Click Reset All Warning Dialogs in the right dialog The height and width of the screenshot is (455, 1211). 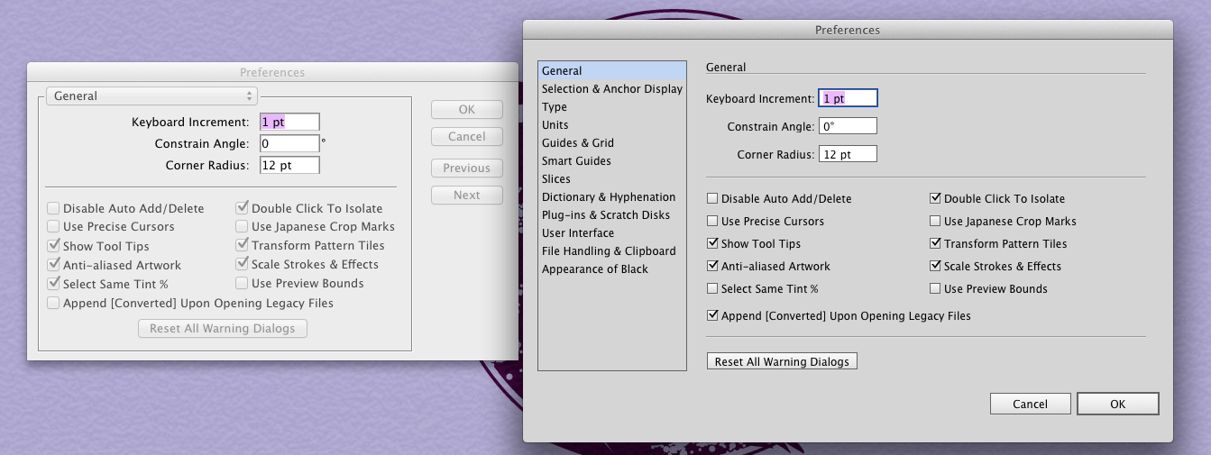coord(782,362)
